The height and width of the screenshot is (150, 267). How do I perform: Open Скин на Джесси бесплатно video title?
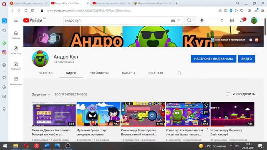tap(51, 132)
